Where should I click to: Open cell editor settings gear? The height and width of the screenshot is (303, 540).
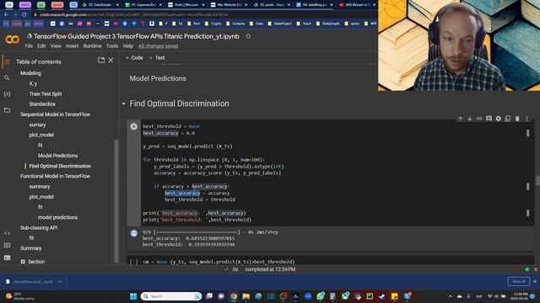pyautogui.click(x=498, y=119)
